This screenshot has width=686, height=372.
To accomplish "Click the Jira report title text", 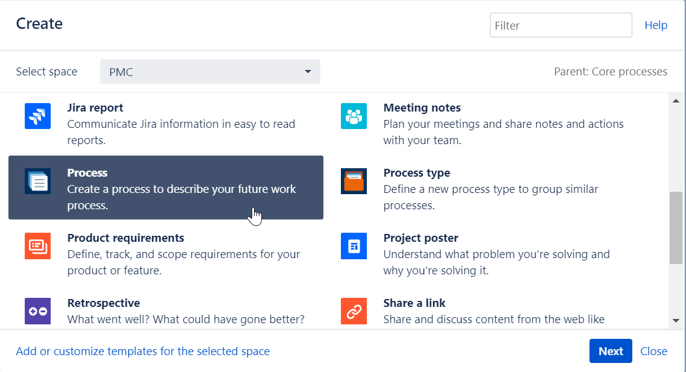I will click(x=95, y=107).
